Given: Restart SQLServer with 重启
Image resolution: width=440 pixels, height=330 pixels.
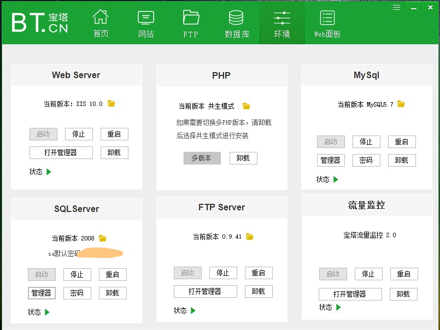Looking at the screenshot, I should (113, 274).
